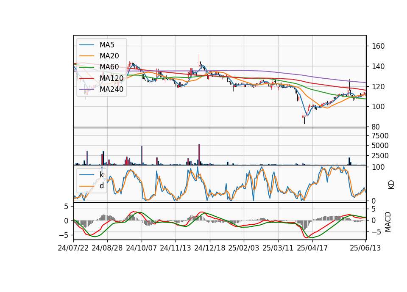Click the -5 label on left MACD axis
The height and width of the screenshot is (292, 407).
(x=64, y=235)
